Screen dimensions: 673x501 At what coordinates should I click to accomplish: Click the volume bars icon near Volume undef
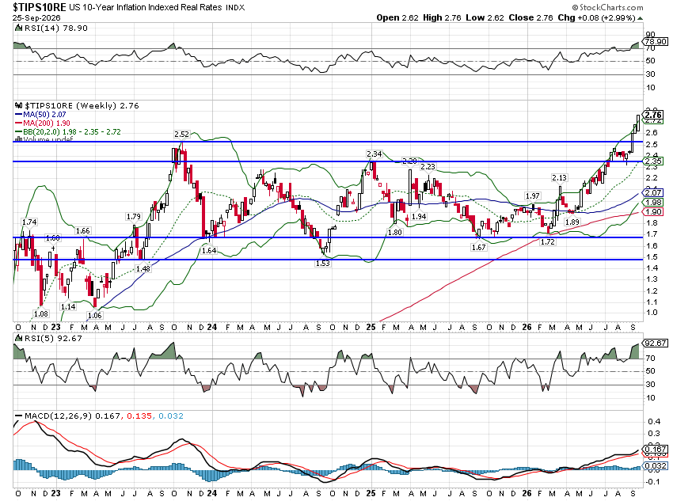[18, 139]
